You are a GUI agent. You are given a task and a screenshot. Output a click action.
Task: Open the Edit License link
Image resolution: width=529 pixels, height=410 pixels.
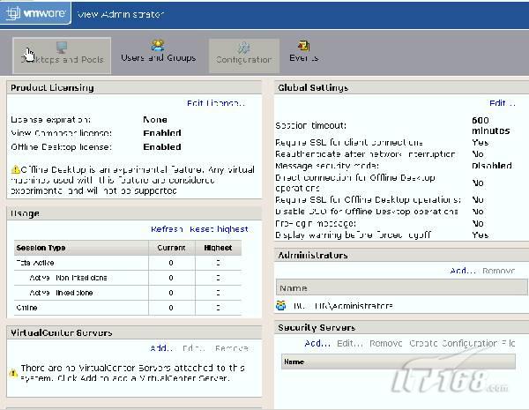[216, 103]
